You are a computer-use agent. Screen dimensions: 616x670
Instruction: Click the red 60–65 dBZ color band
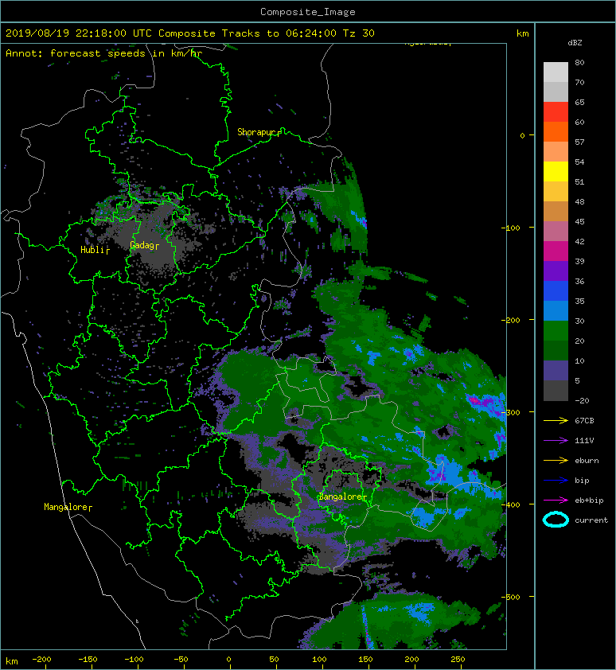click(x=556, y=112)
